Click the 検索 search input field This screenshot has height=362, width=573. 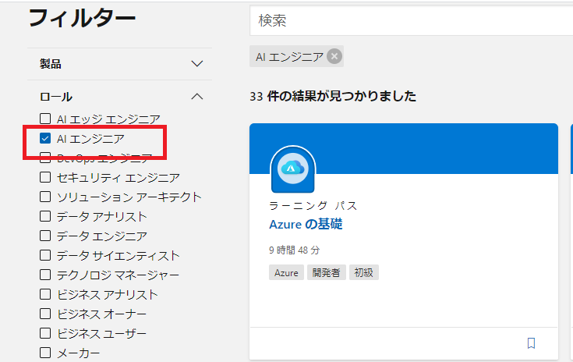[411, 20]
